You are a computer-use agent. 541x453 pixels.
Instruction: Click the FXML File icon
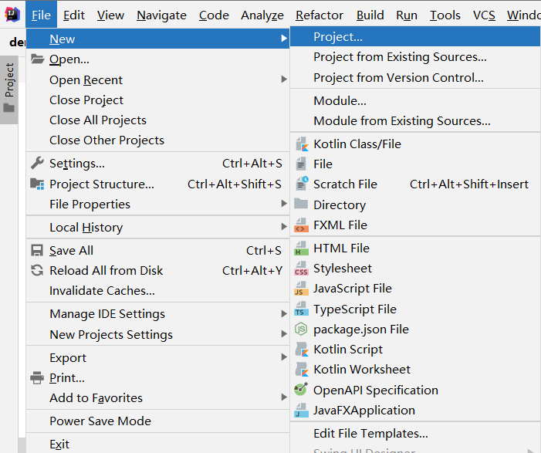pos(301,225)
